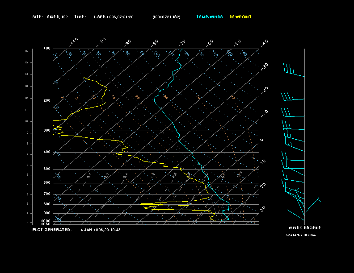Image resolution: width=354 pixels, height=273 pixels.
Task: Click the -70 top temperature label
Action: pos(182,43)
